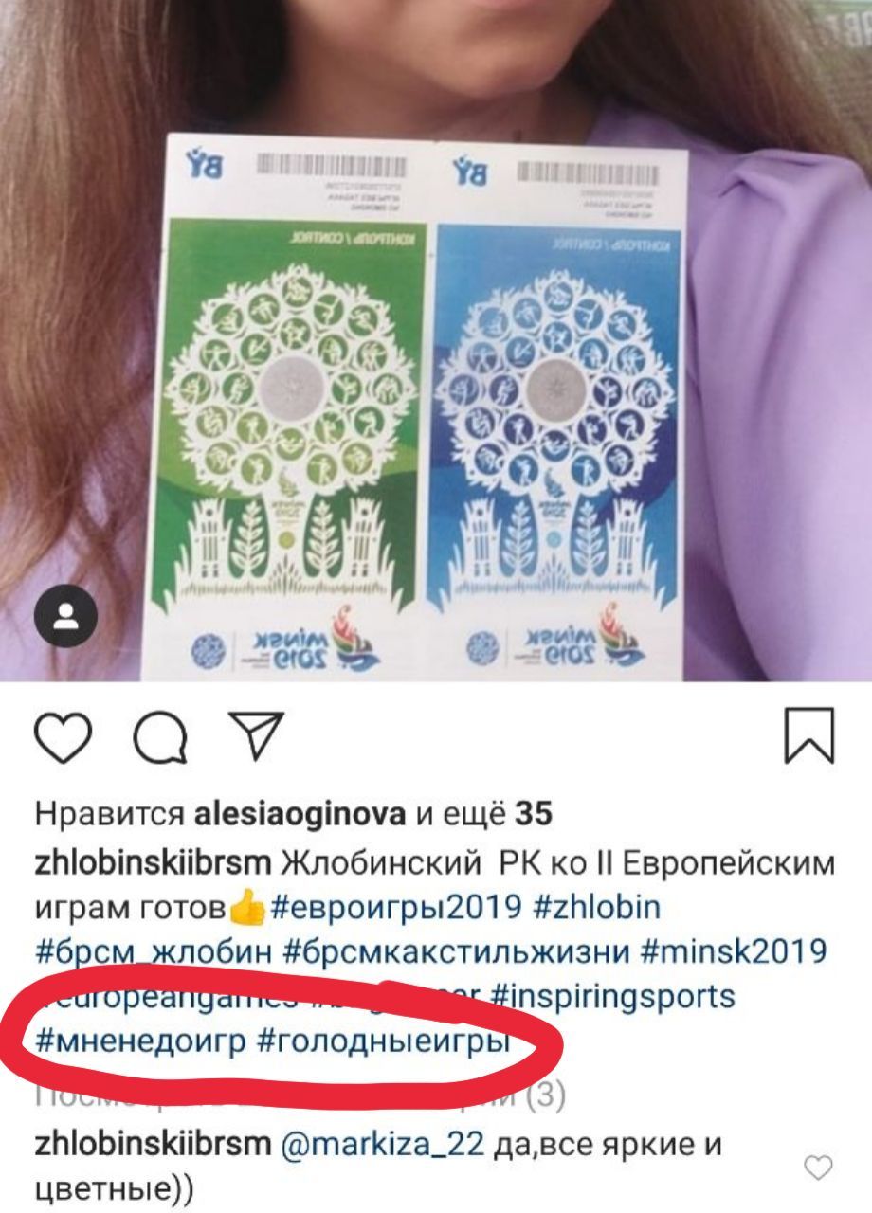The width and height of the screenshot is (872, 1213).
Task: Share post with paper plane icon
Action: click(x=254, y=737)
